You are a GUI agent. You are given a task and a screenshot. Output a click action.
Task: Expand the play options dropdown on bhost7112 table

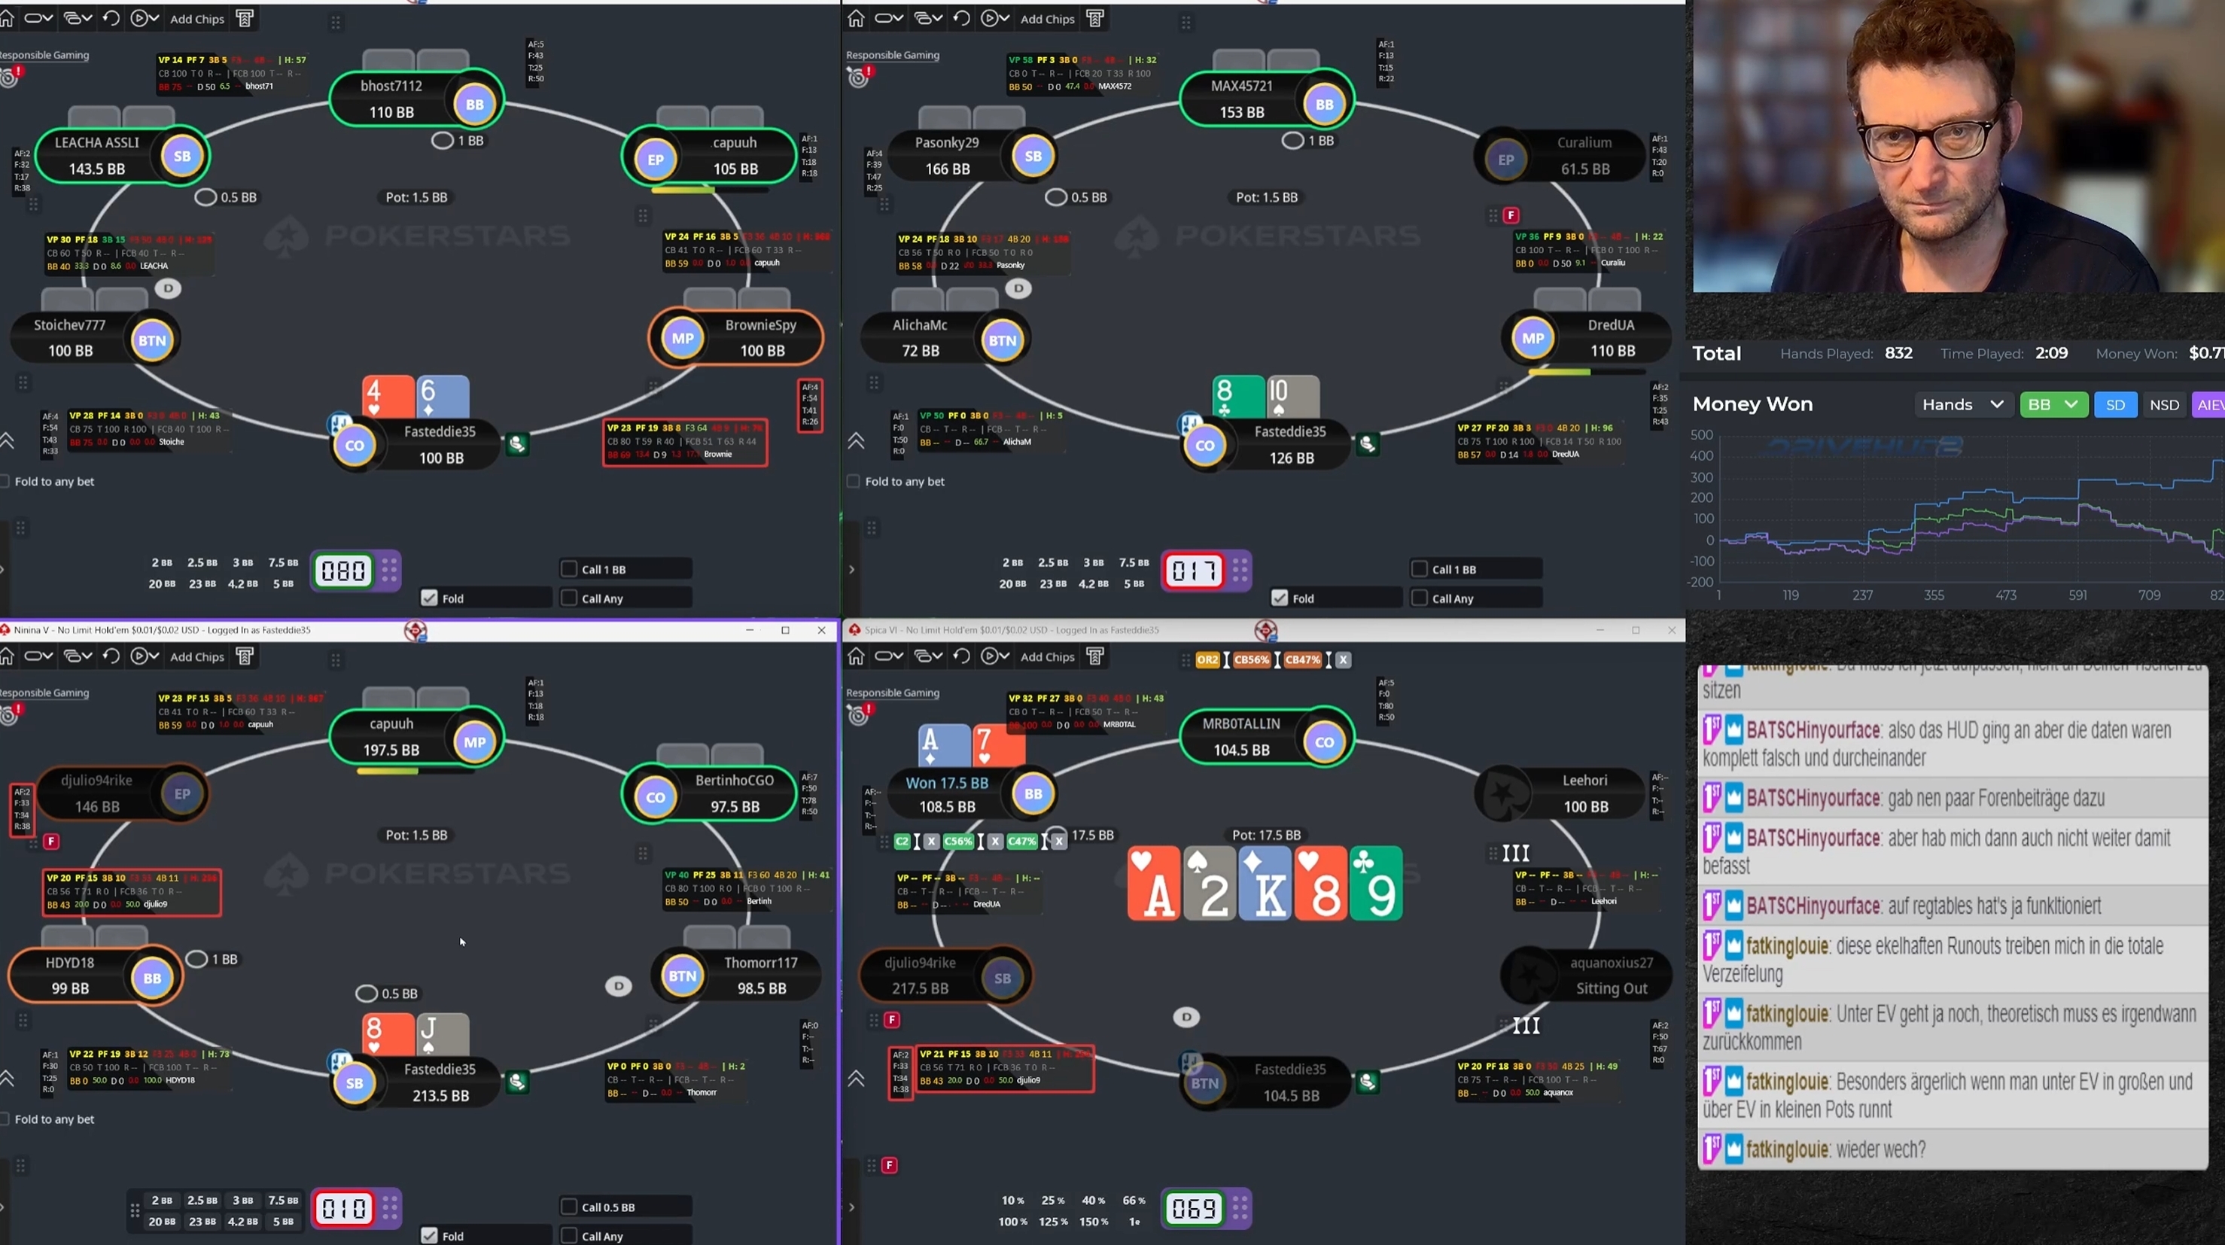(x=145, y=18)
